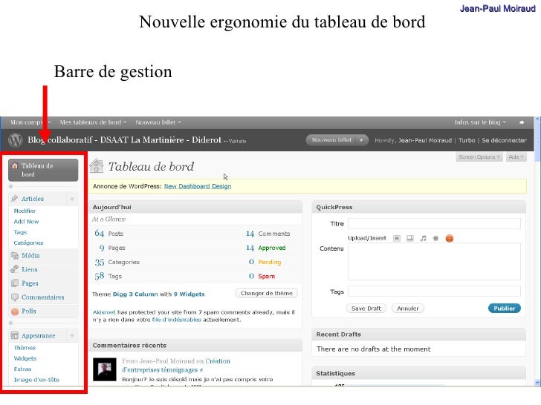Click the Contenu text area
Image resolution: width=541 pixels, height=405 pixels.
(434, 261)
